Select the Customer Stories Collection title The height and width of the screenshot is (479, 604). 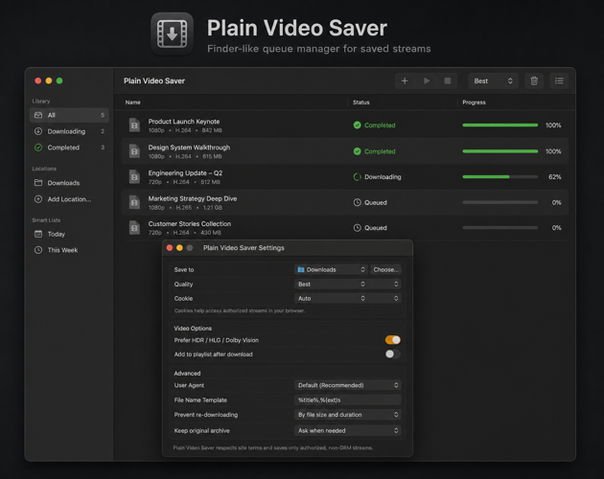[190, 224]
